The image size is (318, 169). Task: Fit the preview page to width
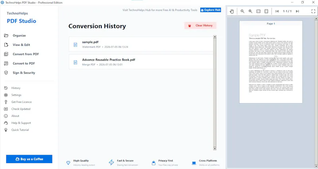pos(258,11)
